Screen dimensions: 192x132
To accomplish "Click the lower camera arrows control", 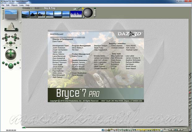I will (11, 43).
